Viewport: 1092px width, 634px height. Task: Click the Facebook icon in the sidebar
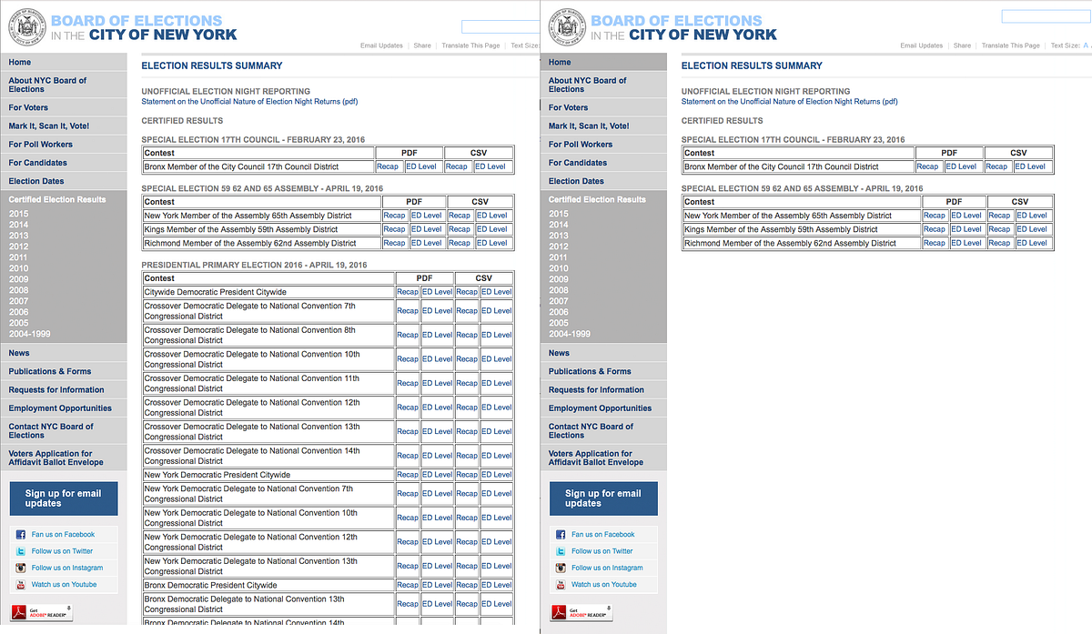pyautogui.click(x=23, y=534)
